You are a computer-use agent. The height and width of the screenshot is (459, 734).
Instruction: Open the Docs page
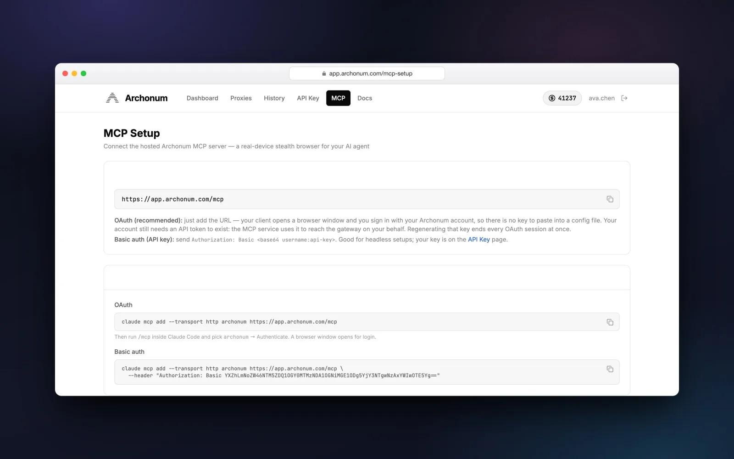[x=365, y=98]
